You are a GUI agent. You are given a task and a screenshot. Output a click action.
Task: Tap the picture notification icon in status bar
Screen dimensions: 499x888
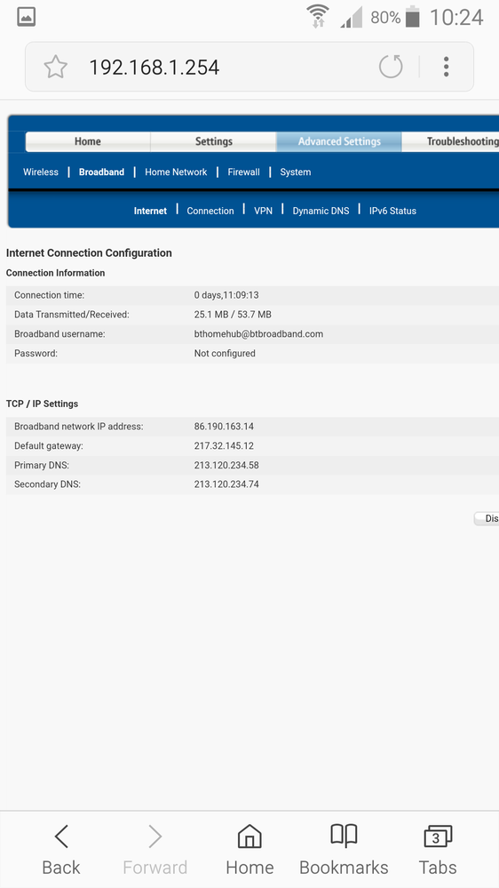point(27,17)
